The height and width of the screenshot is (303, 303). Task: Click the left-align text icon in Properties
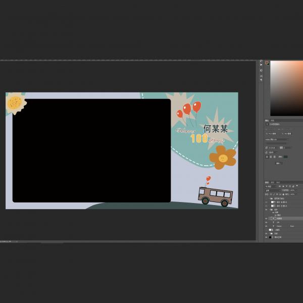click(x=267, y=157)
